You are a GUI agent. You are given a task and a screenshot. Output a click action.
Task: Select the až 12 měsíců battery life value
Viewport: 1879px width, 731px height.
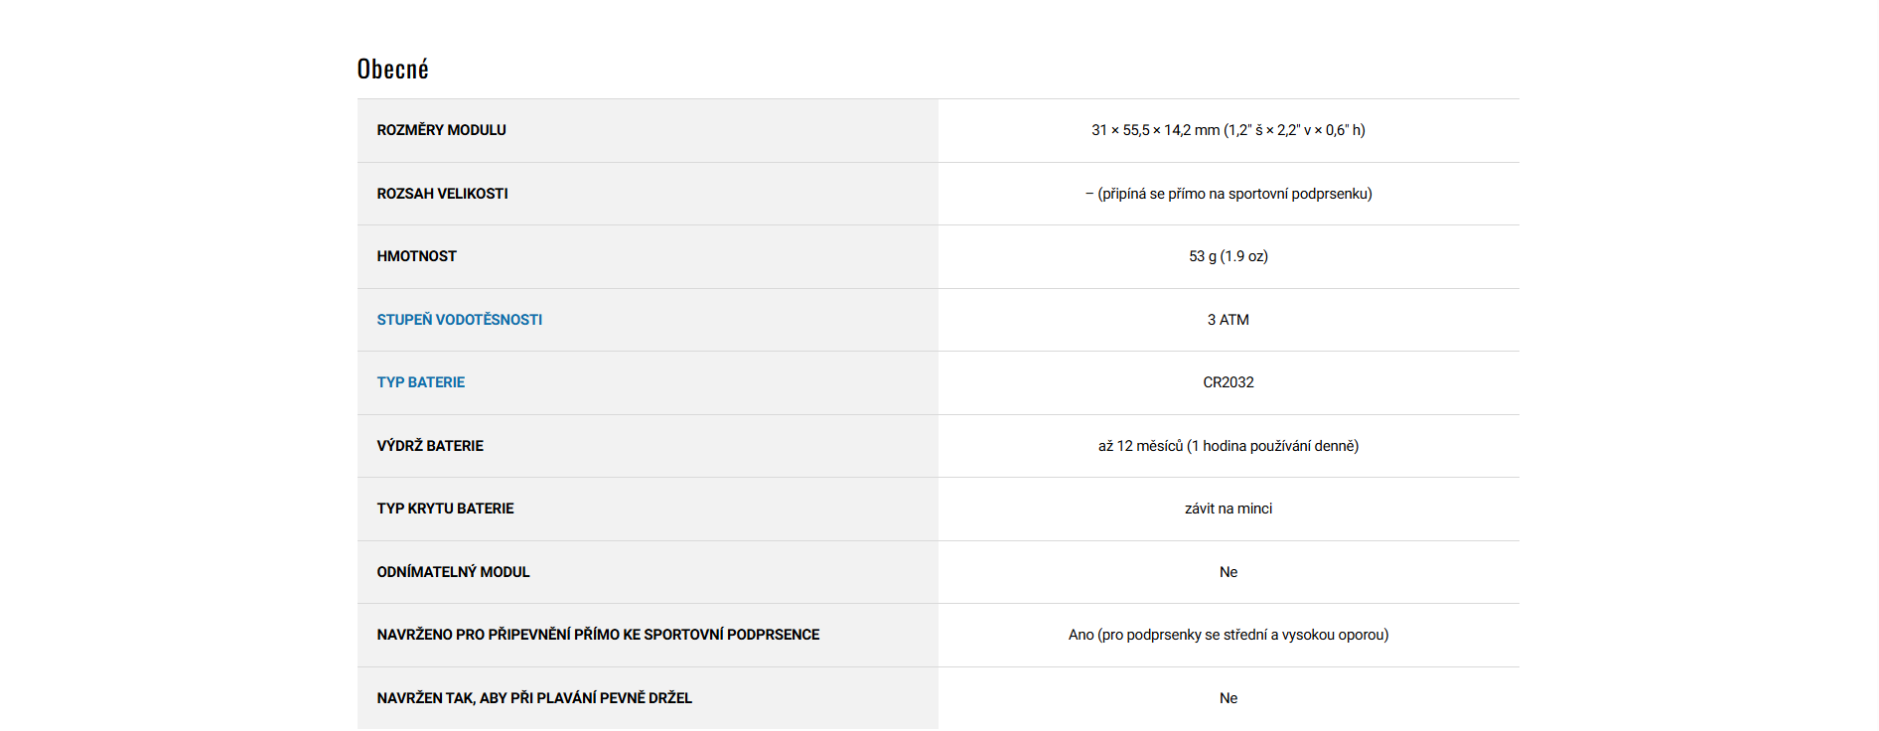(1228, 446)
